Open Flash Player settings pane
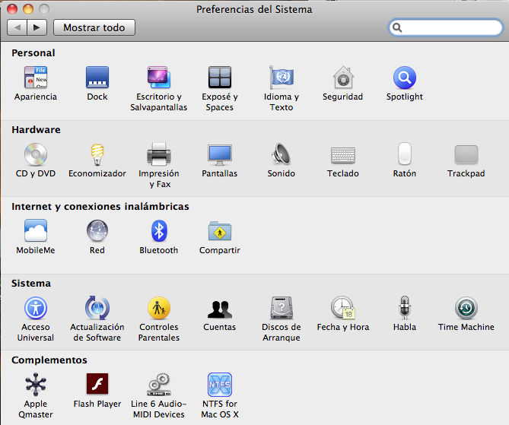Viewport: 509px width, 425px height. tap(97, 385)
